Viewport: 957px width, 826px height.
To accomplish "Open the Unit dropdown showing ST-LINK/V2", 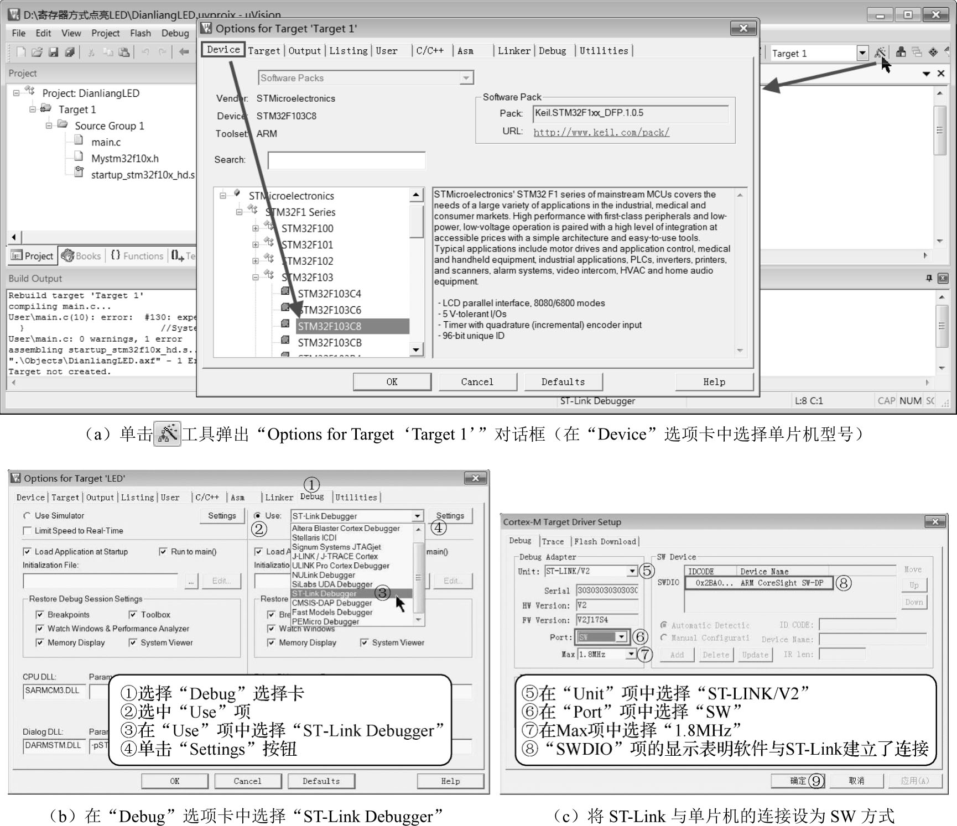I will pyautogui.click(x=631, y=571).
